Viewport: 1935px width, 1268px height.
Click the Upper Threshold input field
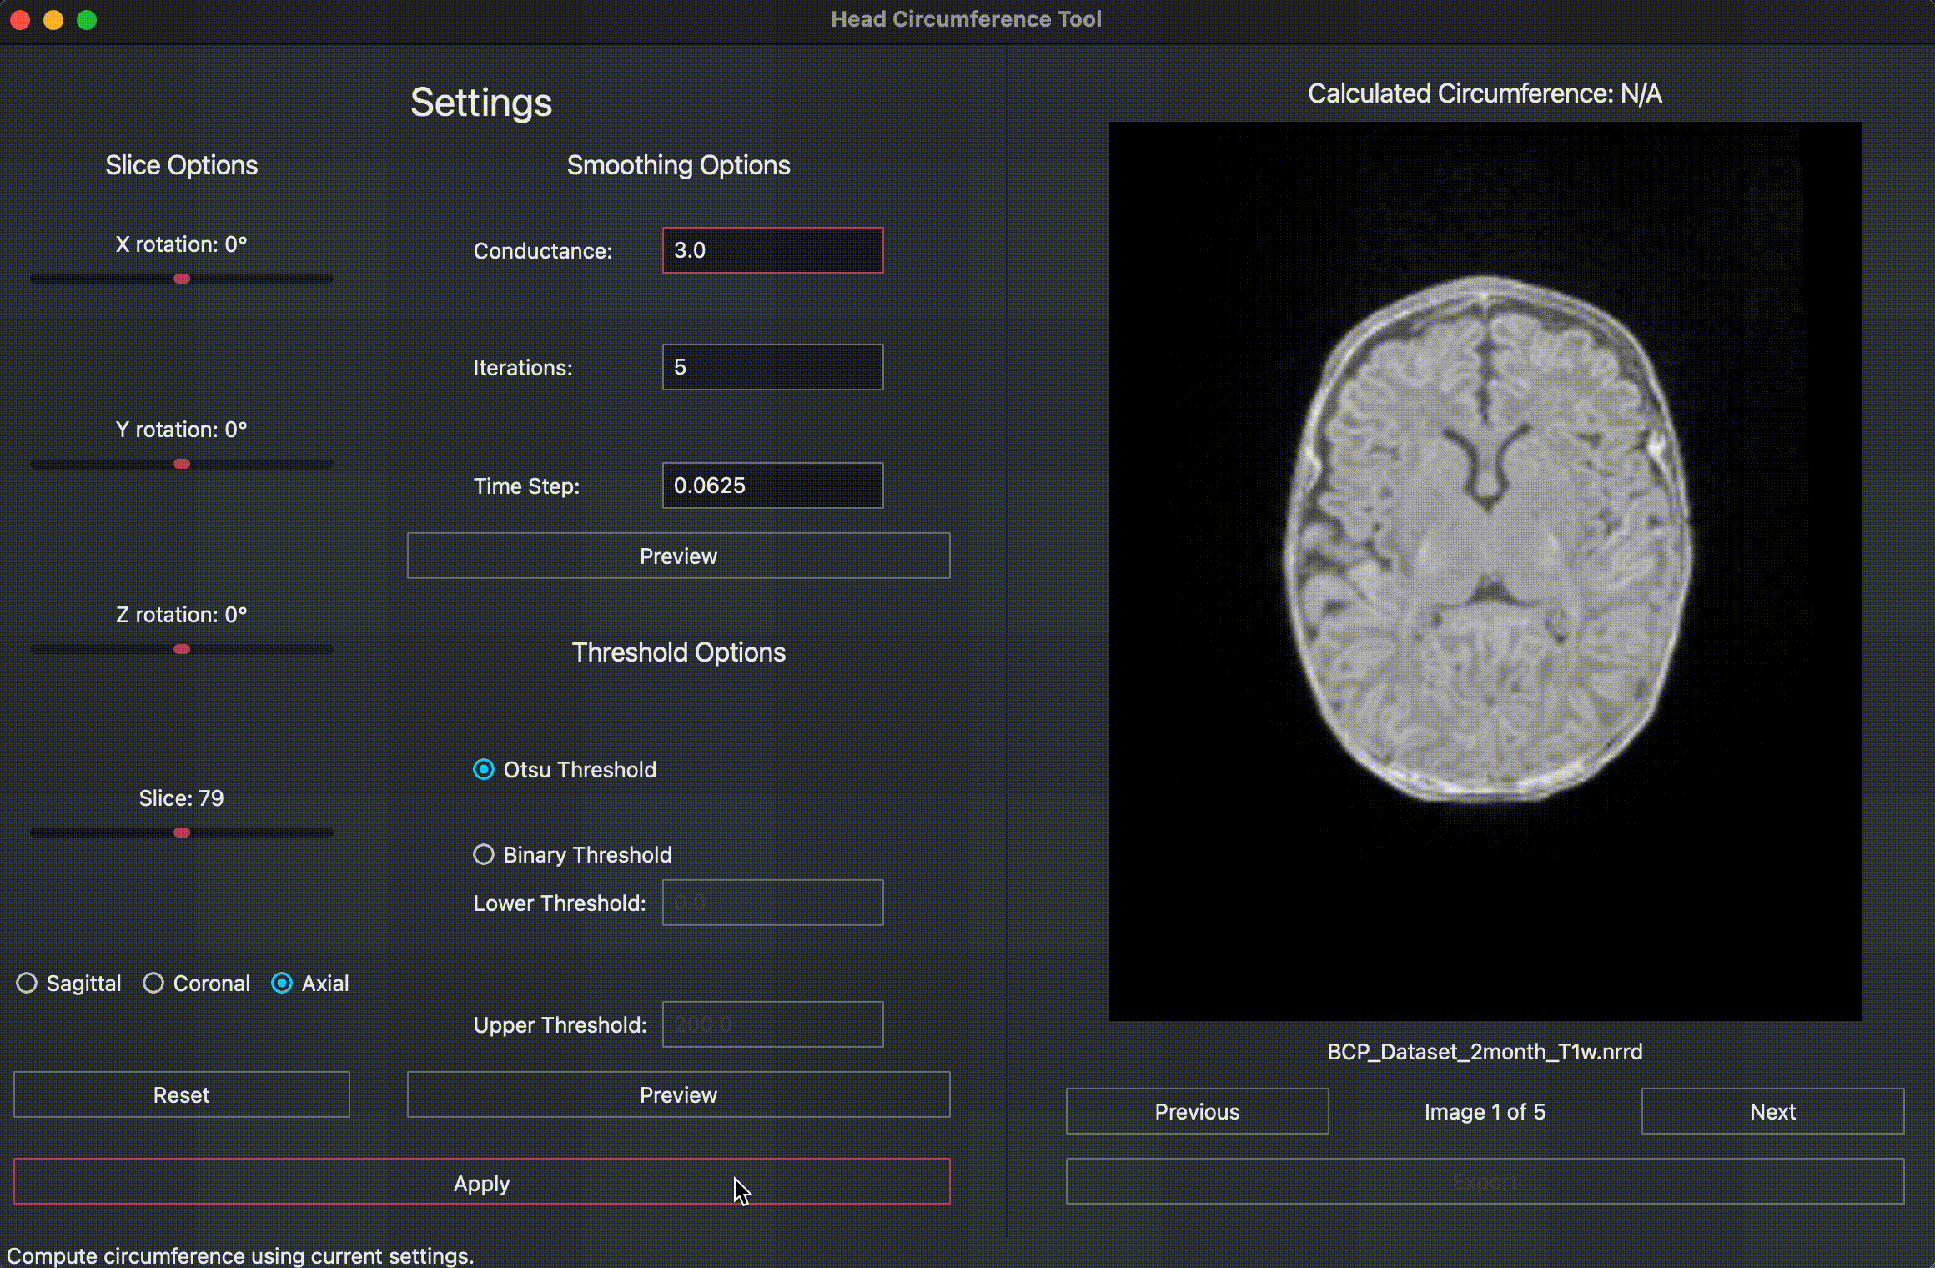(x=772, y=1024)
